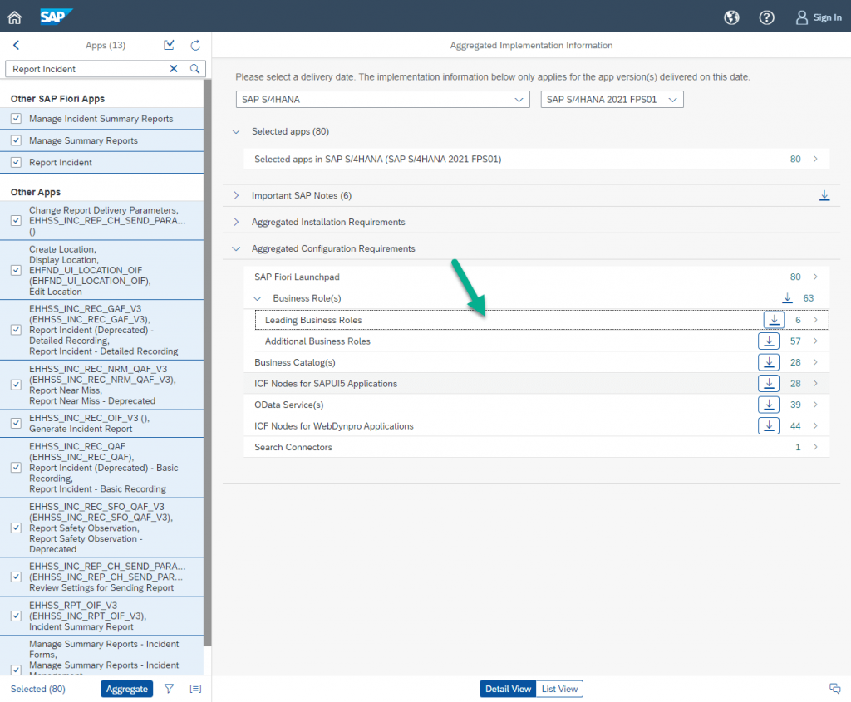Open the SAP S/4HANA 2021 FPS01 dropdown

click(x=612, y=100)
